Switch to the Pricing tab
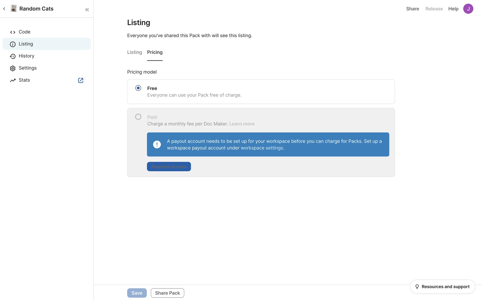This screenshot has width=482, height=301. coord(155,52)
